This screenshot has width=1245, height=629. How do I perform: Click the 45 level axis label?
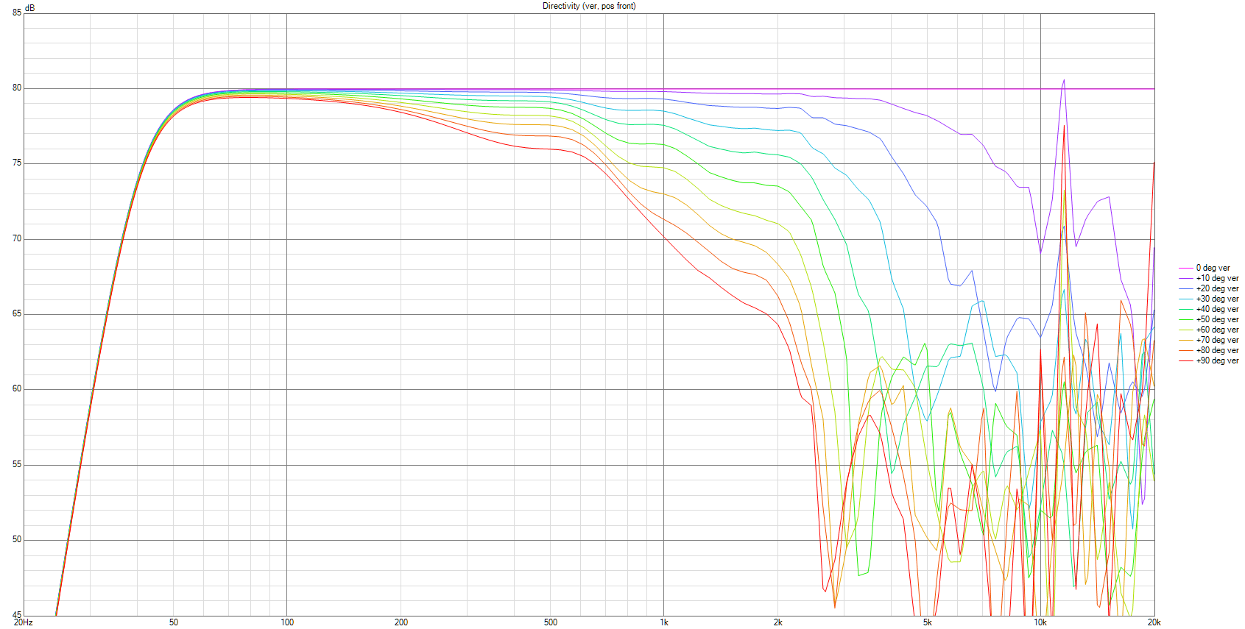coord(17,615)
